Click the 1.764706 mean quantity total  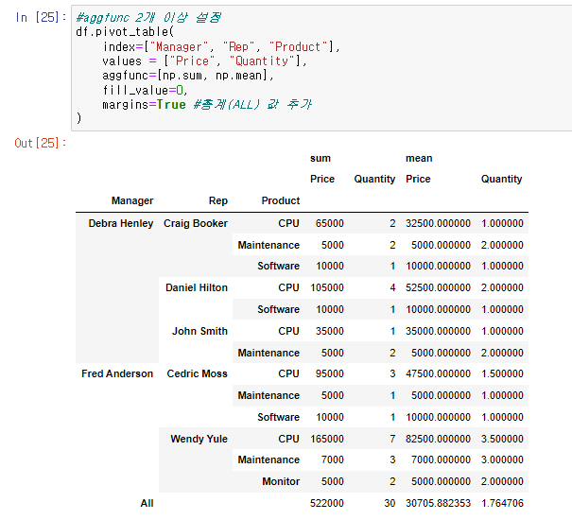[502, 503]
